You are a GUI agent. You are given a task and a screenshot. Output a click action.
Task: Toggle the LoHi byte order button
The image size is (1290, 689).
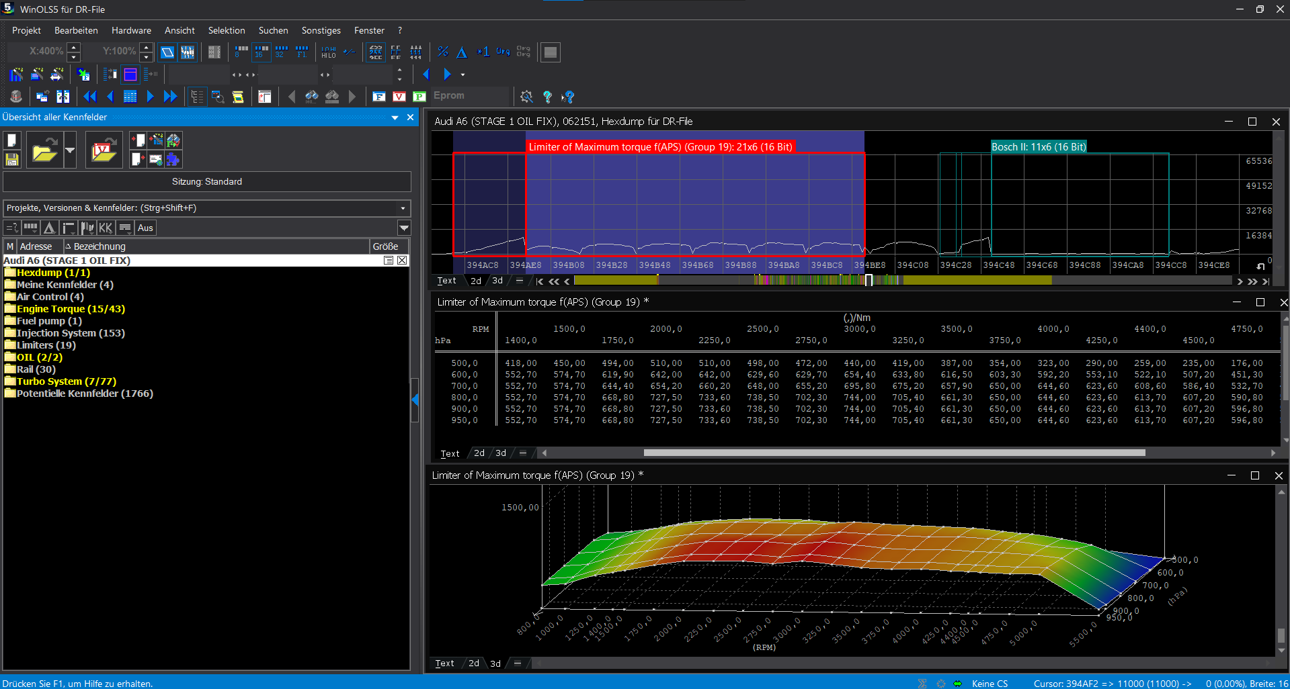click(x=329, y=52)
